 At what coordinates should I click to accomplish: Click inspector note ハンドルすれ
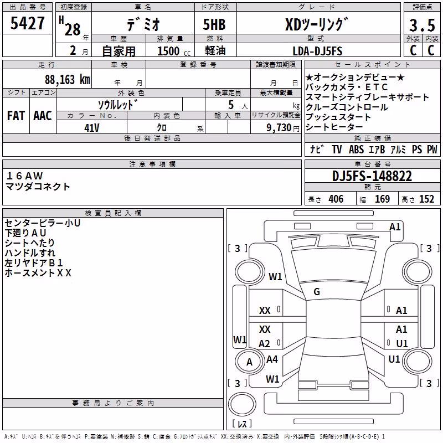click(x=30, y=253)
